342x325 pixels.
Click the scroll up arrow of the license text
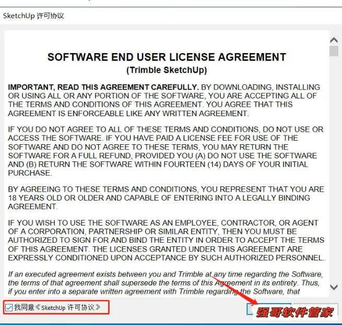pyautogui.click(x=334, y=40)
